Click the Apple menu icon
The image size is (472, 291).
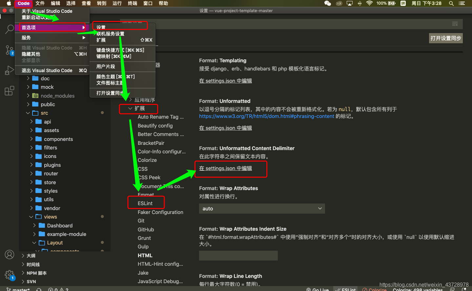(9, 3)
